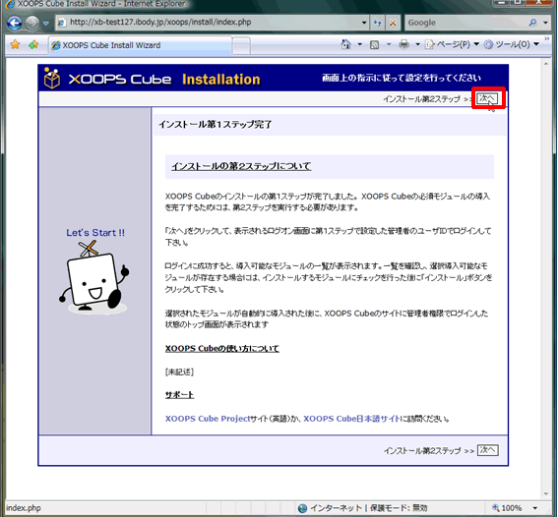Click the top 次へ button
This screenshot has height=517, width=558.
tap(487, 98)
